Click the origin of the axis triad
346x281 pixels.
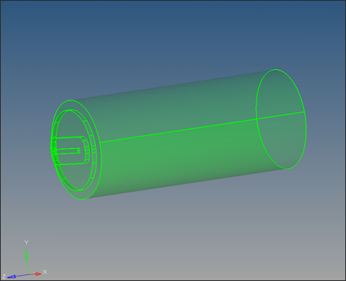29,274
